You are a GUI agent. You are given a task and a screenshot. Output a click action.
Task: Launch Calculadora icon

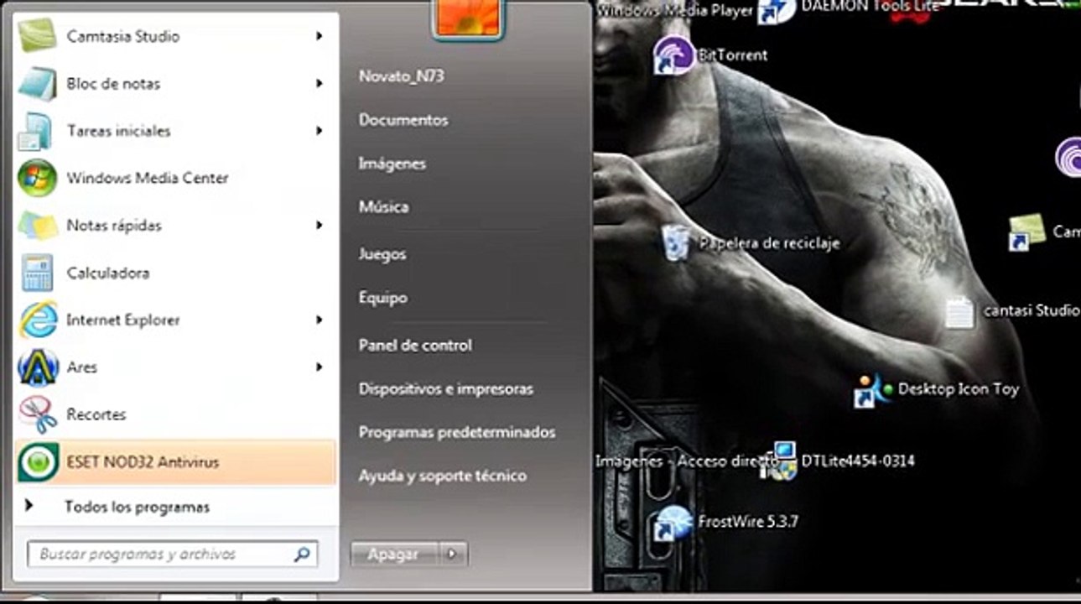(38, 273)
